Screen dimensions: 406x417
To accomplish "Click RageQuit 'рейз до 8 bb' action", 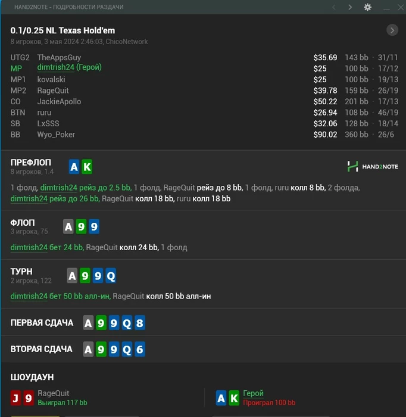I will [220, 188].
